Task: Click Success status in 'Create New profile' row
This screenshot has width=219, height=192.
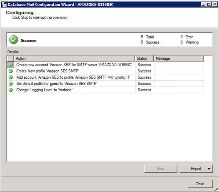Action: [144, 71]
